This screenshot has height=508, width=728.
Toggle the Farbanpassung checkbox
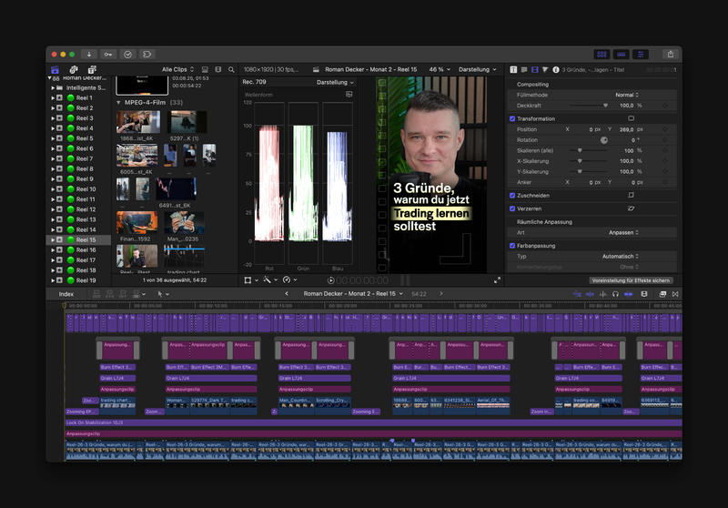[512, 246]
